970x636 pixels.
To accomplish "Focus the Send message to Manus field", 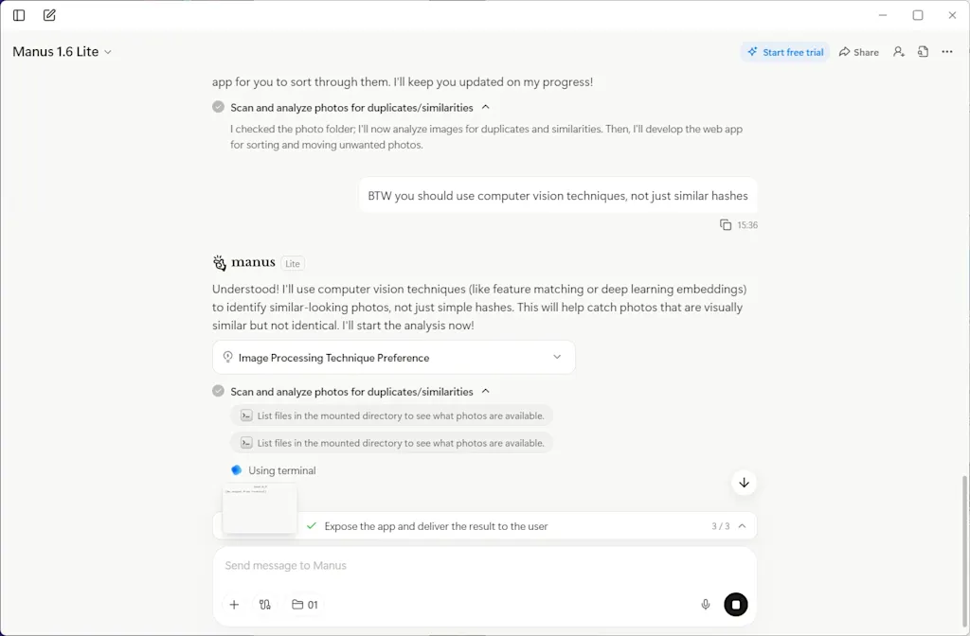I will [474, 566].
